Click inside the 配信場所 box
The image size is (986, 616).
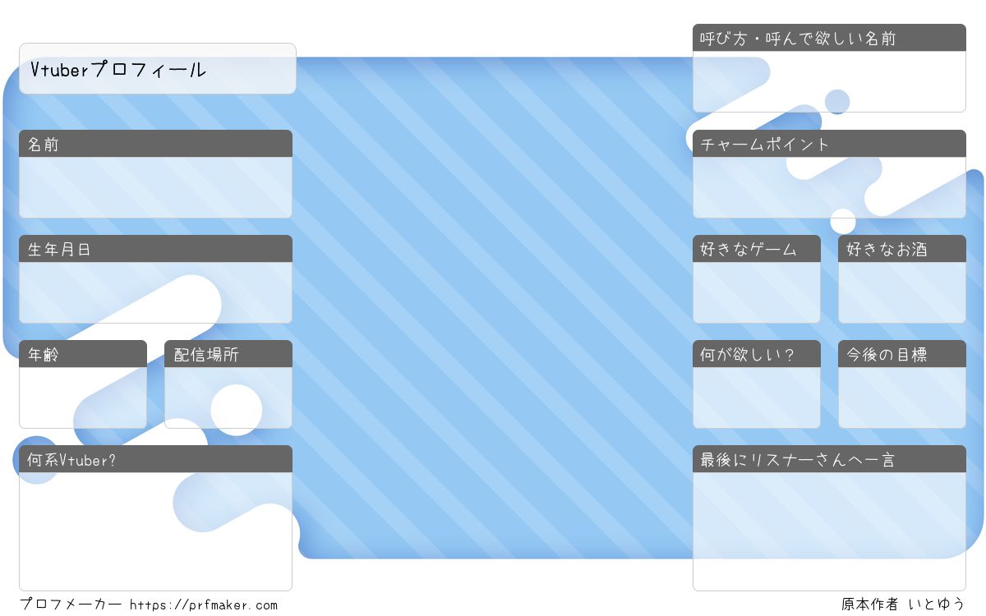pos(228,398)
